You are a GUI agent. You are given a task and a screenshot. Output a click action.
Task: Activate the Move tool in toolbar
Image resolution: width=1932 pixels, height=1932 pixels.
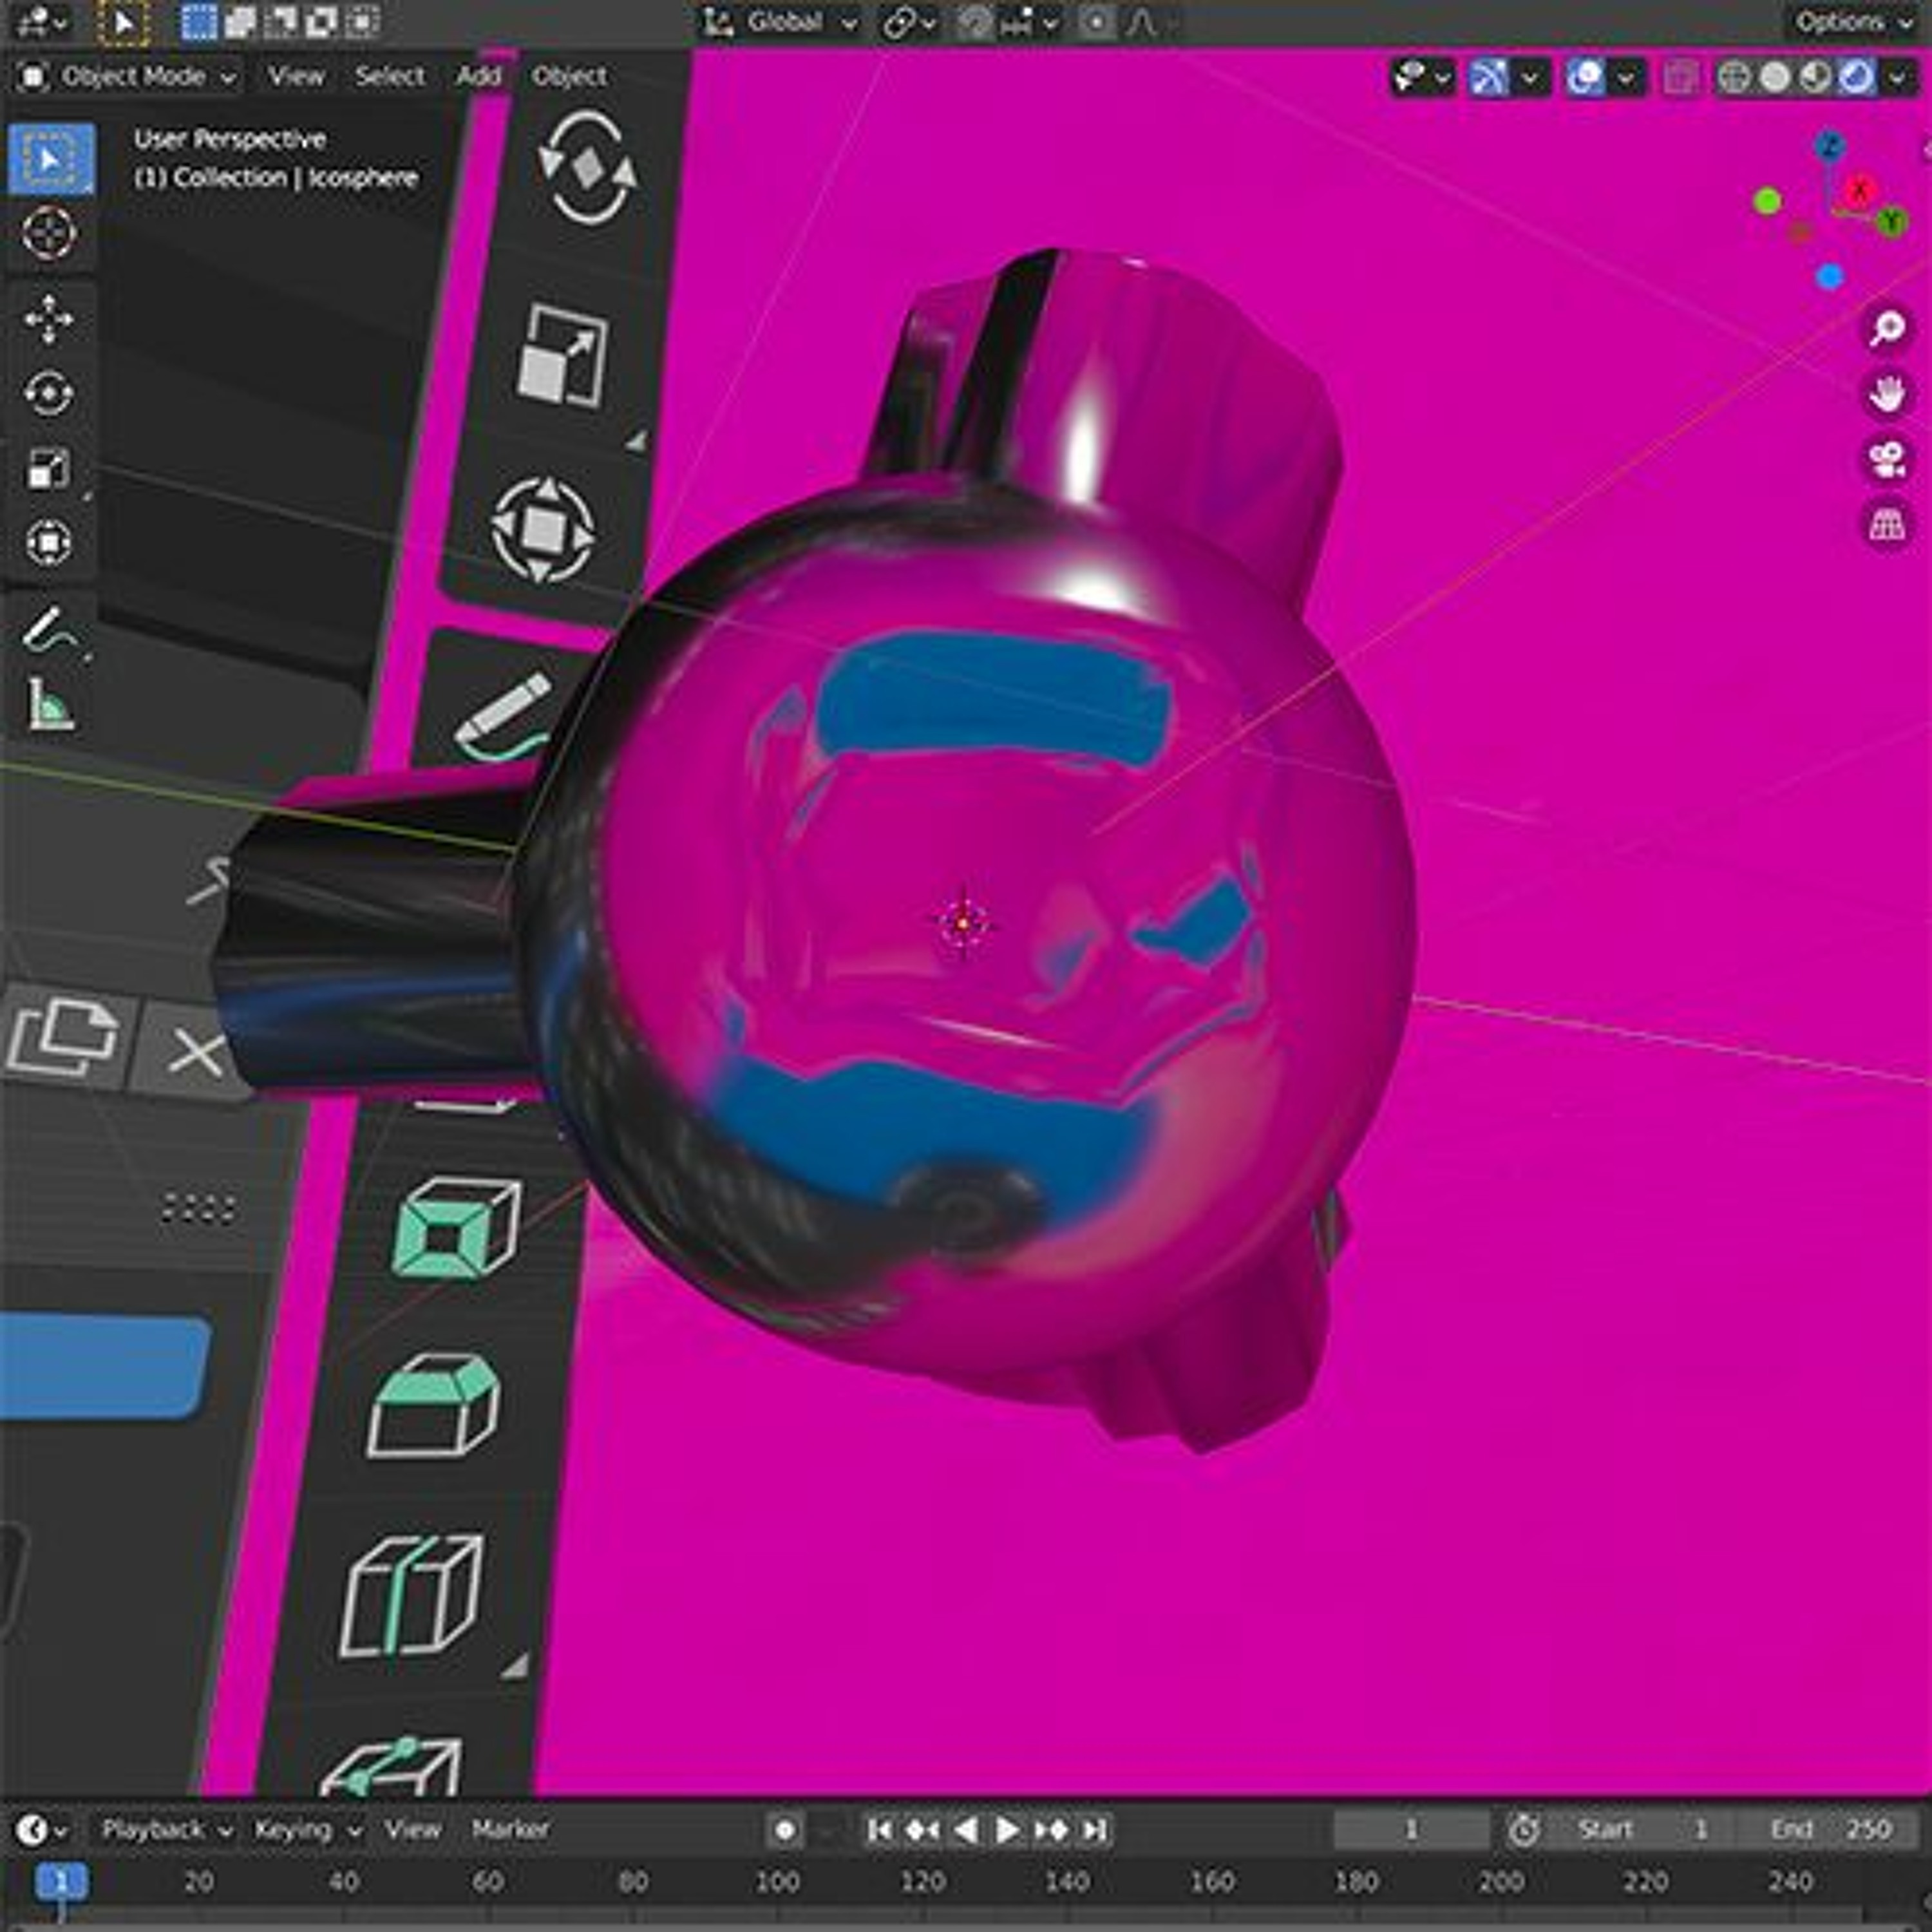point(48,319)
